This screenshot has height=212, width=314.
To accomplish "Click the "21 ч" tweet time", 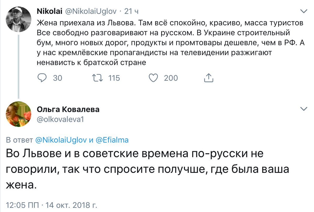I will point(131,12).
